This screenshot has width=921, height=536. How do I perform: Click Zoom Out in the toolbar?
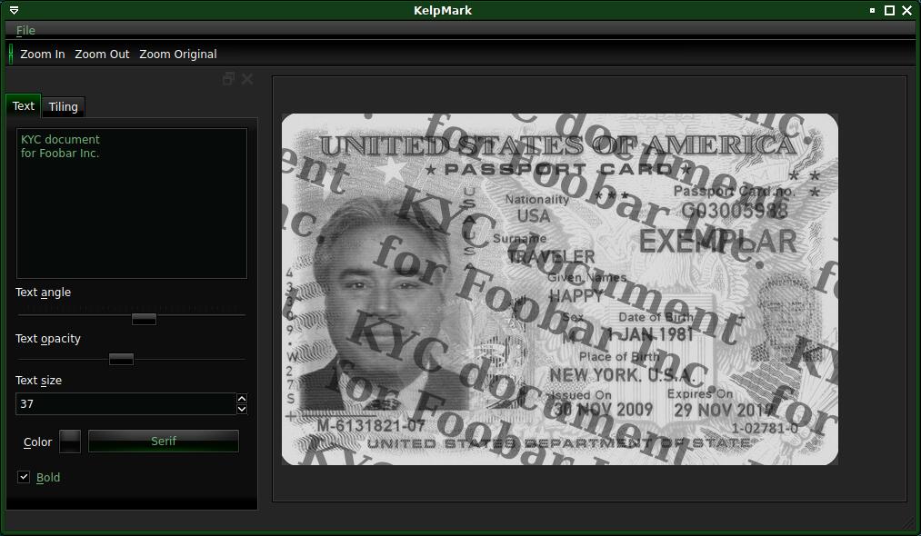tap(102, 54)
